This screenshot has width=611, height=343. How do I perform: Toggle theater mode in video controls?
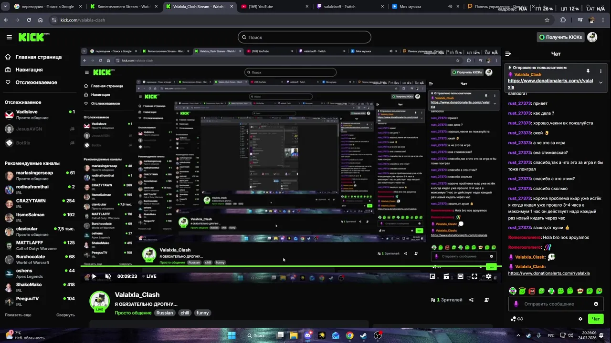click(x=460, y=276)
